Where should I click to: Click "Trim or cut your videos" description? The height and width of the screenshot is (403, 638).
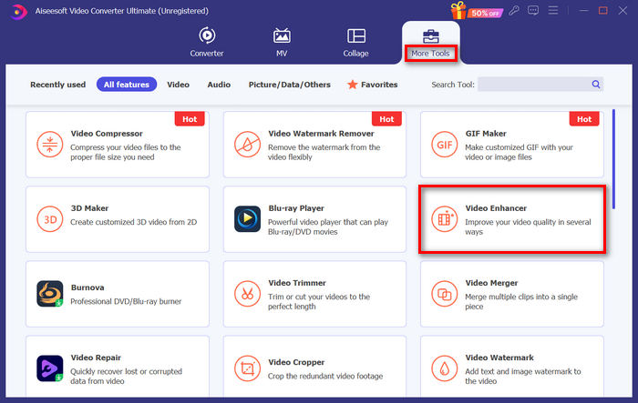coord(319,301)
